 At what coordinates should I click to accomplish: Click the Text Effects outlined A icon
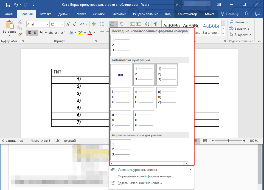click(x=71, y=33)
